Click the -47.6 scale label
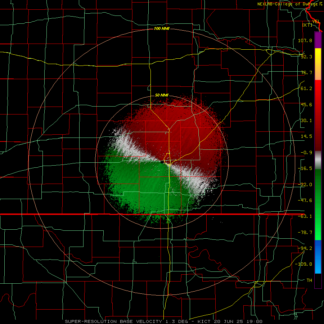This screenshot has height=324, width=324. click(305, 201)
